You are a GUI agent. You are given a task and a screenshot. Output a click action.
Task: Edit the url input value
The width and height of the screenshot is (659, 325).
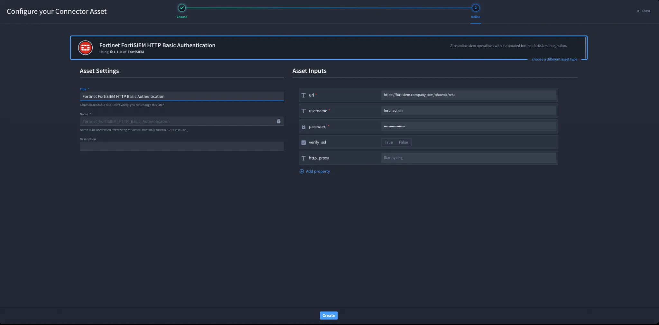coord(469,95)
